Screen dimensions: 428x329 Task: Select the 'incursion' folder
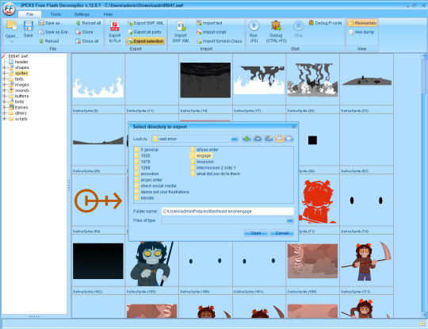click(202, 162)
